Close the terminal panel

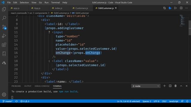(x=187, y=86)
